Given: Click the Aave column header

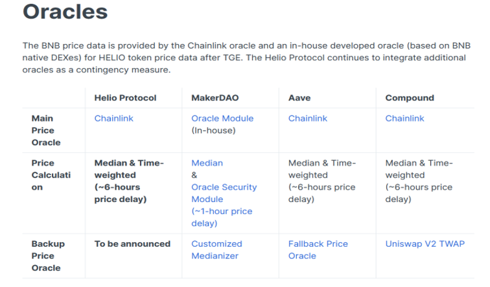Looking at the screenshot, I should (299, 98).
